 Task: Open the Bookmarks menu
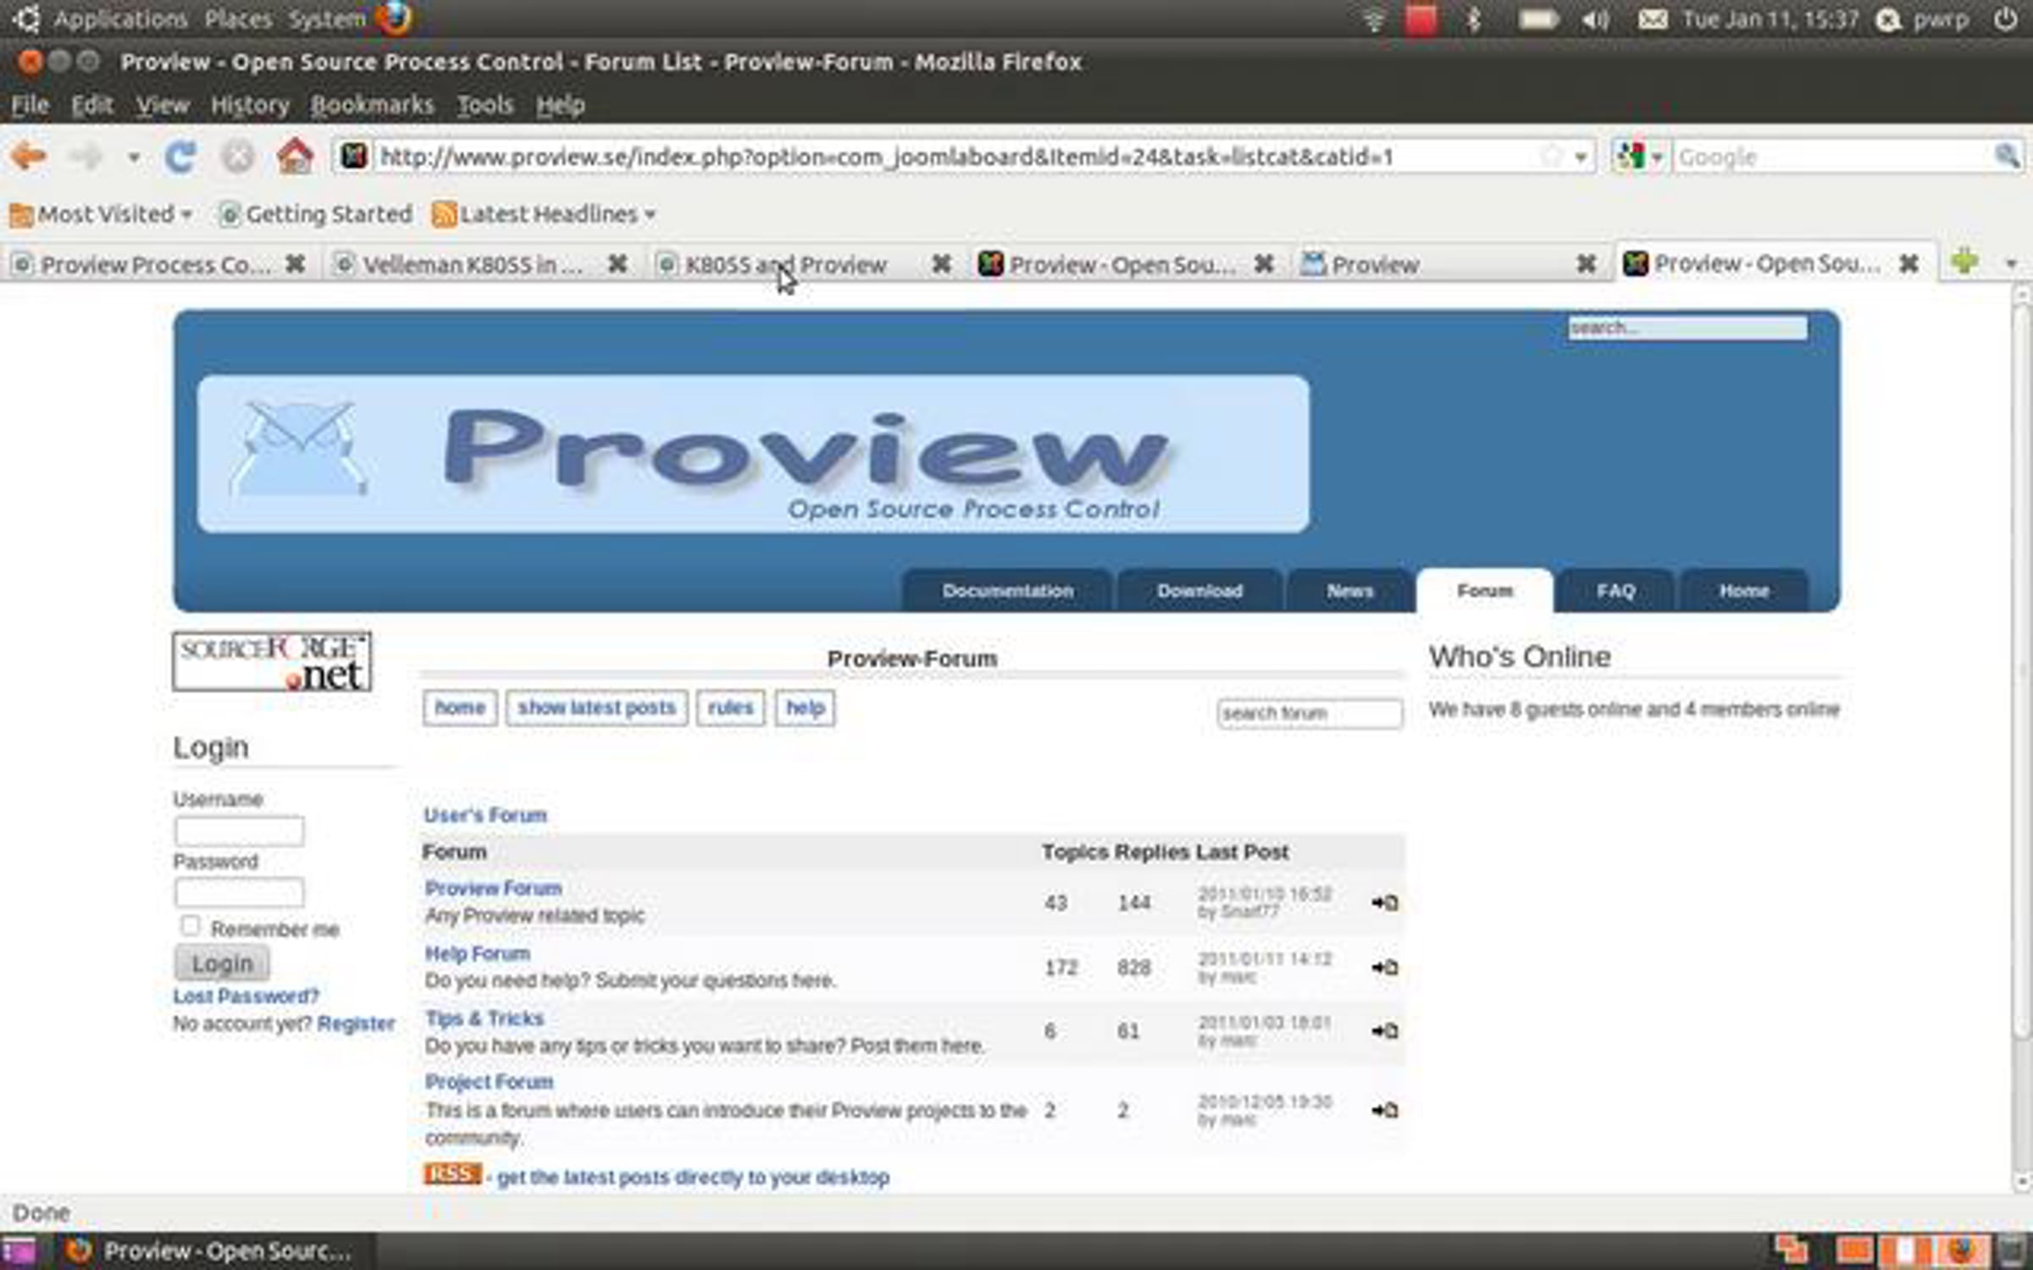point(372,105)
